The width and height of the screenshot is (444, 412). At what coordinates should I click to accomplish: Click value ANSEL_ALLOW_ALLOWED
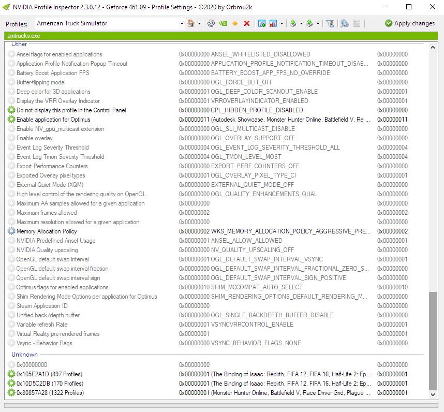[x=247, y=241]
